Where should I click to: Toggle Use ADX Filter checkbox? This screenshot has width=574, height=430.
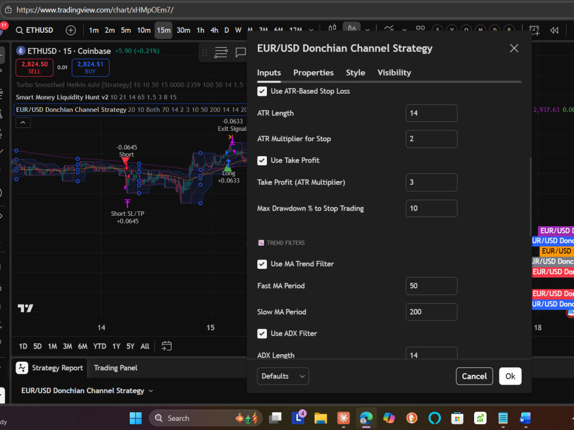pos(262,334)
